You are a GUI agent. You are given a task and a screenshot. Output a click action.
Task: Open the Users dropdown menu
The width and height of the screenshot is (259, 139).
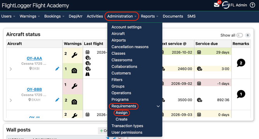point(8,16)
